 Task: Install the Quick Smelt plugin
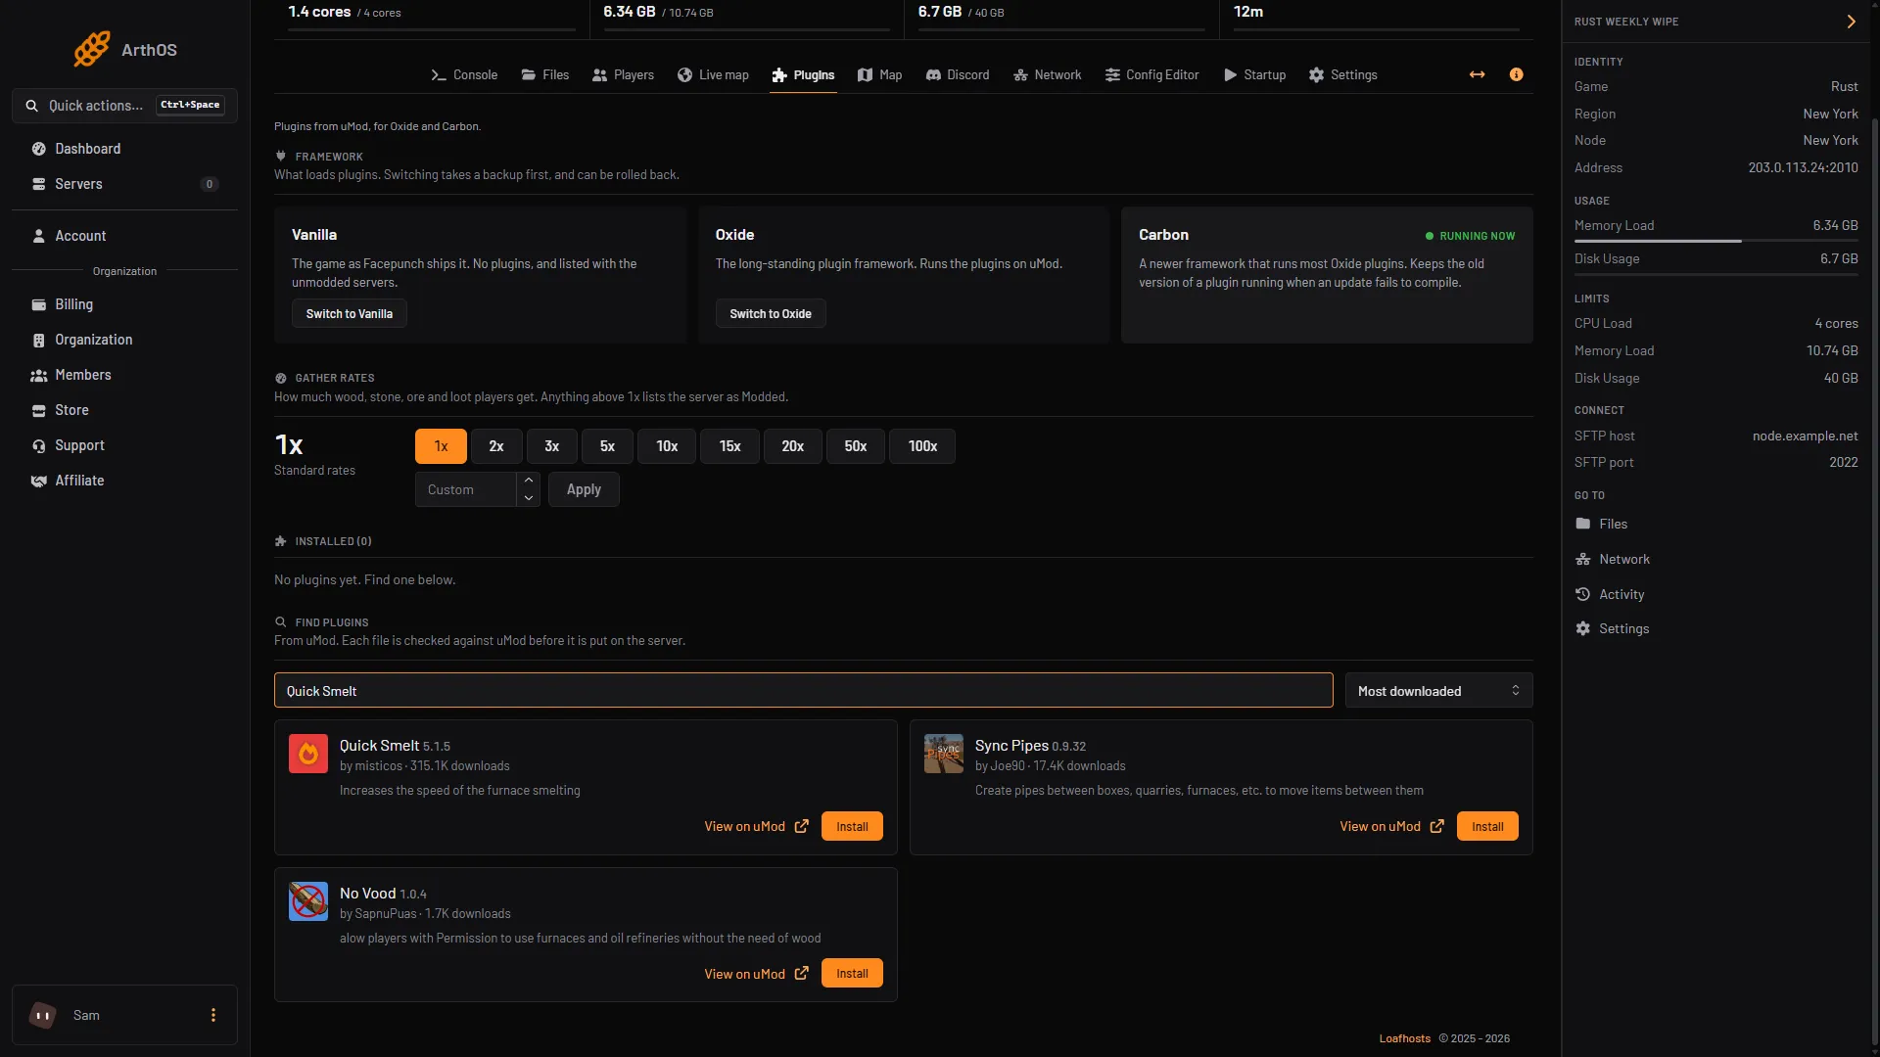[x=852, y=827]
